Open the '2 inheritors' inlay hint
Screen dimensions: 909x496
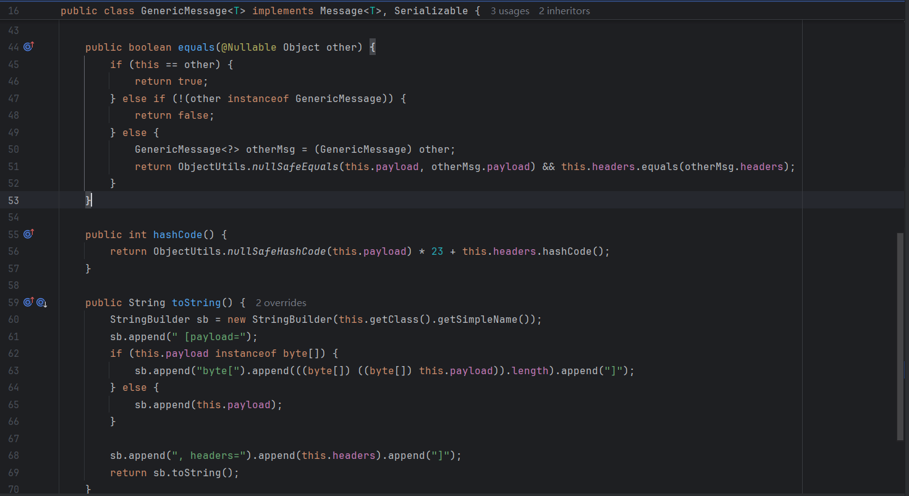(x=564, y=11)
